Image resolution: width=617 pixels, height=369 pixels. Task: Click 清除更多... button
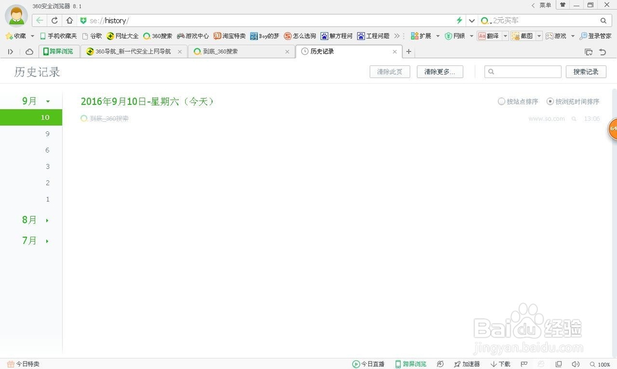tap(439, 72)
